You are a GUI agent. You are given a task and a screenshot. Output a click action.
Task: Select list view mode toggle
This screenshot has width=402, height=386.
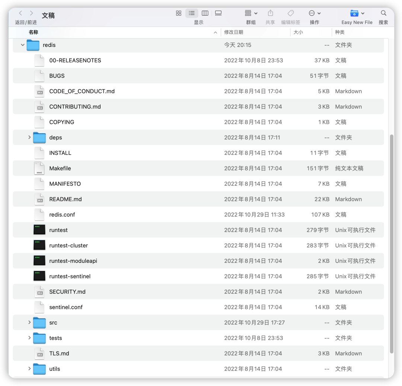coord(192,13)
